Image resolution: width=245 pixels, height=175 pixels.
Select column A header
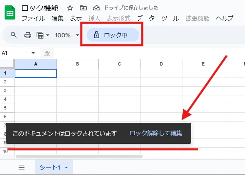click(x=36, y=64)
